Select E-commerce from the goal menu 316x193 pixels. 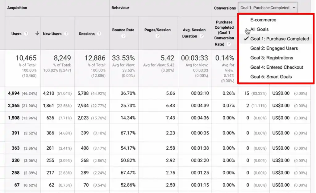264,19
